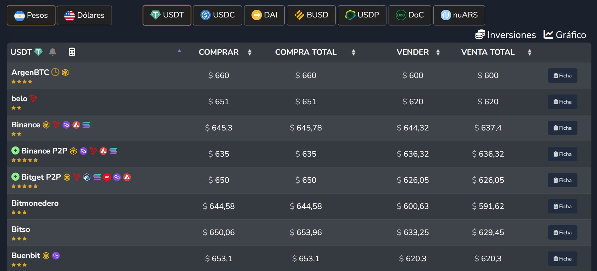Screen dimensions: 597x271
Task: Open the Inversiones link
Action: coord(505,35)
